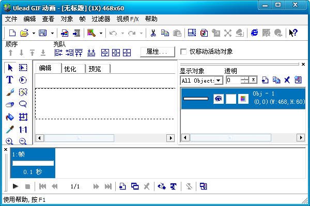310x206 pixels.
Task: Cut the selection with scissors icon
Action: [153, 33]
